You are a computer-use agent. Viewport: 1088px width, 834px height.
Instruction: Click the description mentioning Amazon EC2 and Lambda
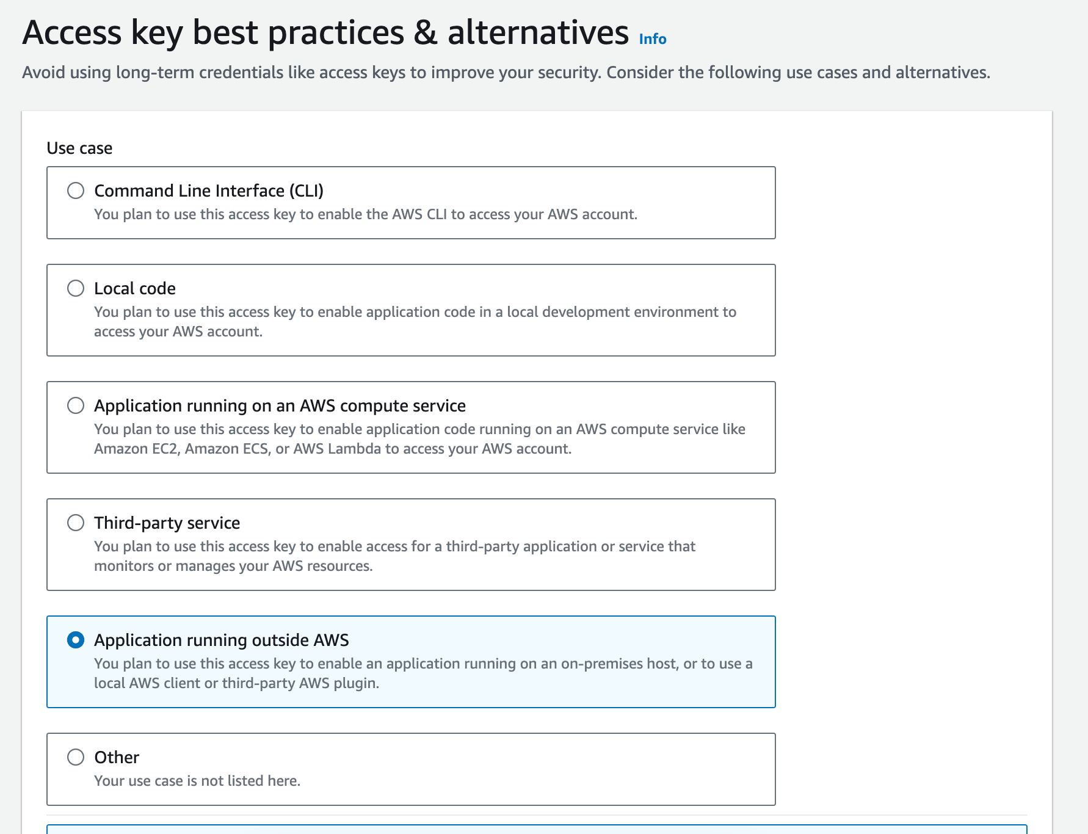(419, 438)
